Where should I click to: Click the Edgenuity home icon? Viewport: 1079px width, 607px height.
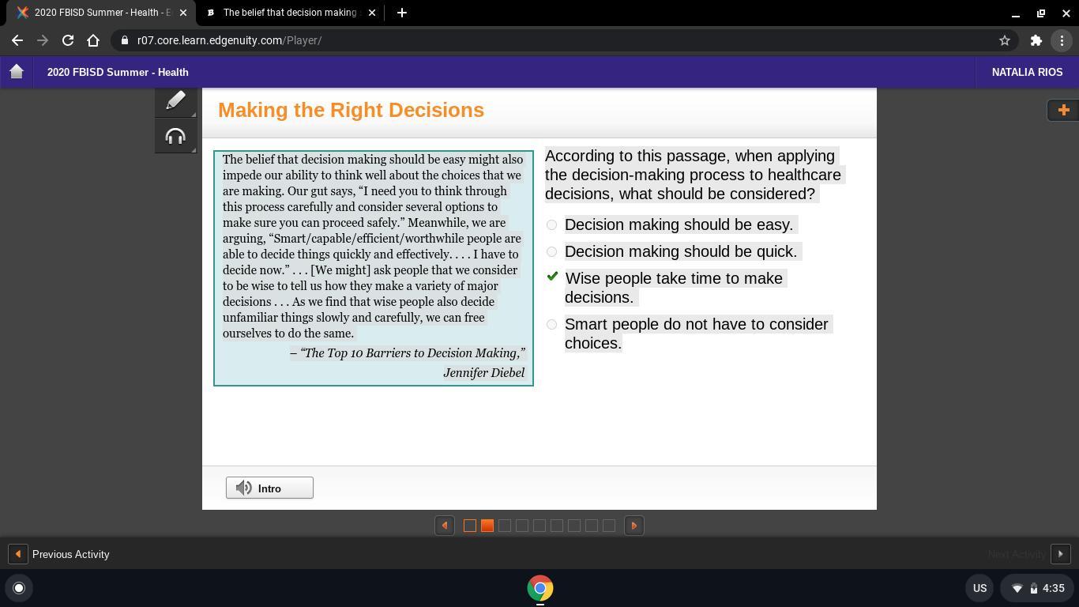[17, 72]
